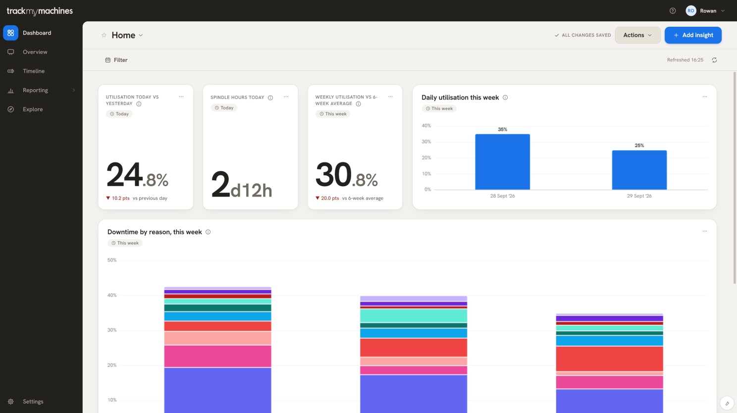The height and width of the screenshot is (413, 737).
Task: Click 'ALL CHANGES SAVED' status
Action: (x=582, y=35)
